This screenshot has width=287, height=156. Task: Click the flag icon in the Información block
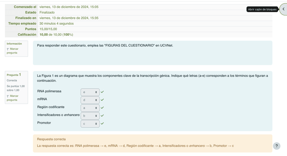8,49
